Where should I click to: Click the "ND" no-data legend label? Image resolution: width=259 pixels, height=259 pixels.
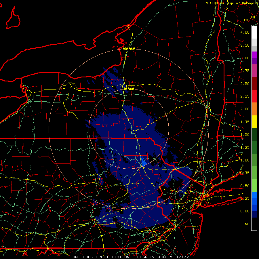(x=247, y=224)
